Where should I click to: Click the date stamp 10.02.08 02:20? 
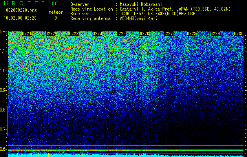point(20,18)
